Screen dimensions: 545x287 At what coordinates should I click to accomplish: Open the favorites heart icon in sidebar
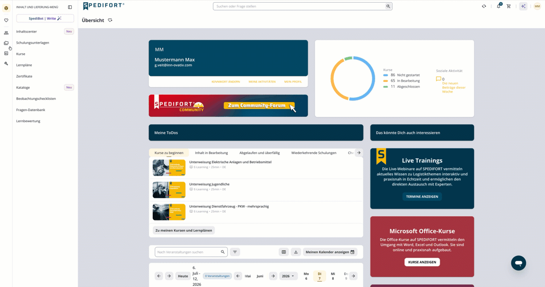coord(6,20)
